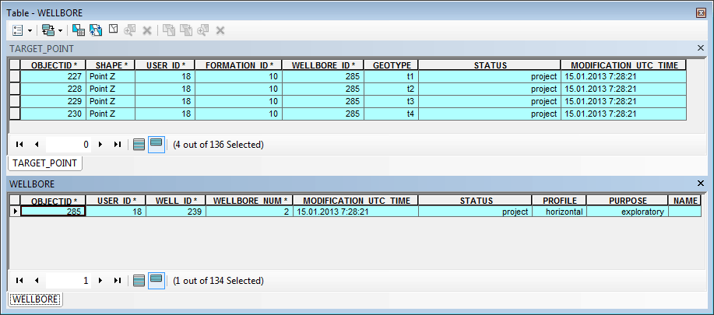Viewport: 714px width, 315px height.
Task: Close the WELLBORE table pane
Action: pos(698,184)
